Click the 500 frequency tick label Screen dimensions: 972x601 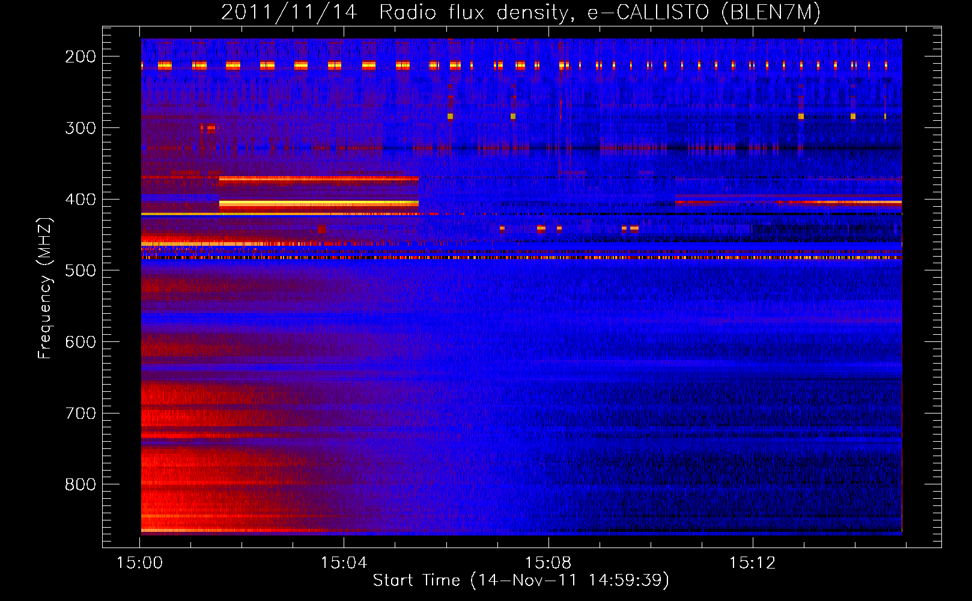click(80, 271)
